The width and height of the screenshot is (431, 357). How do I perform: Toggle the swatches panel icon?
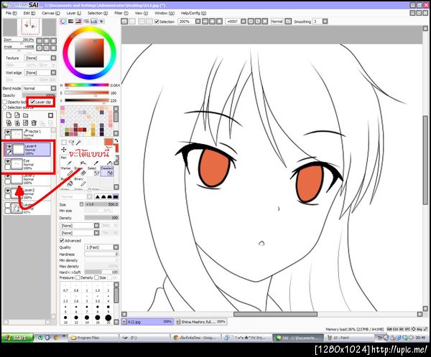click(x=94, y=21)
